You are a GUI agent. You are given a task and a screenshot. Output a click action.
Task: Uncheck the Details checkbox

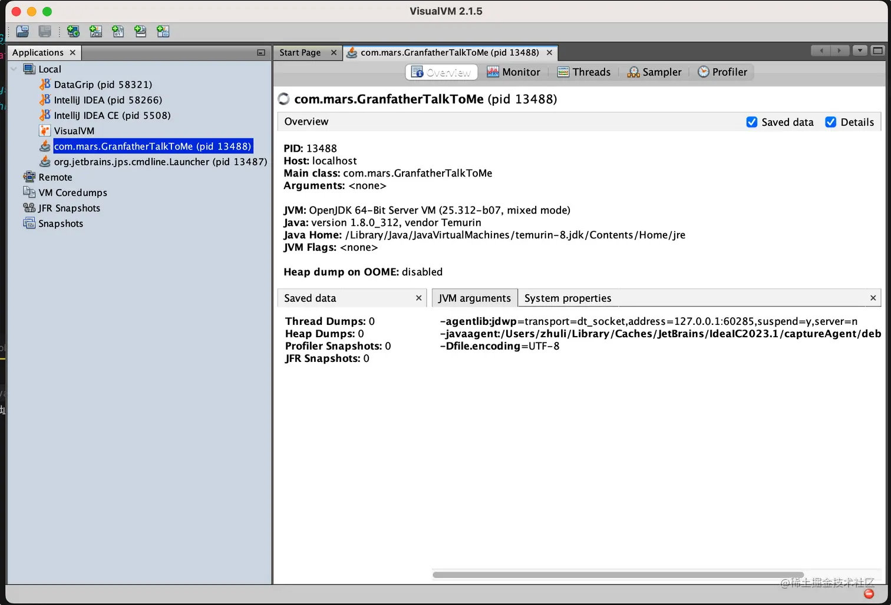coord(831,122)
